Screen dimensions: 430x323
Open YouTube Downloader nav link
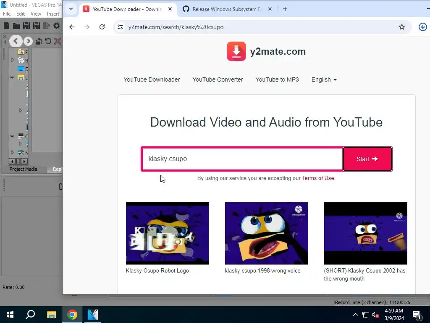point(152,79)
